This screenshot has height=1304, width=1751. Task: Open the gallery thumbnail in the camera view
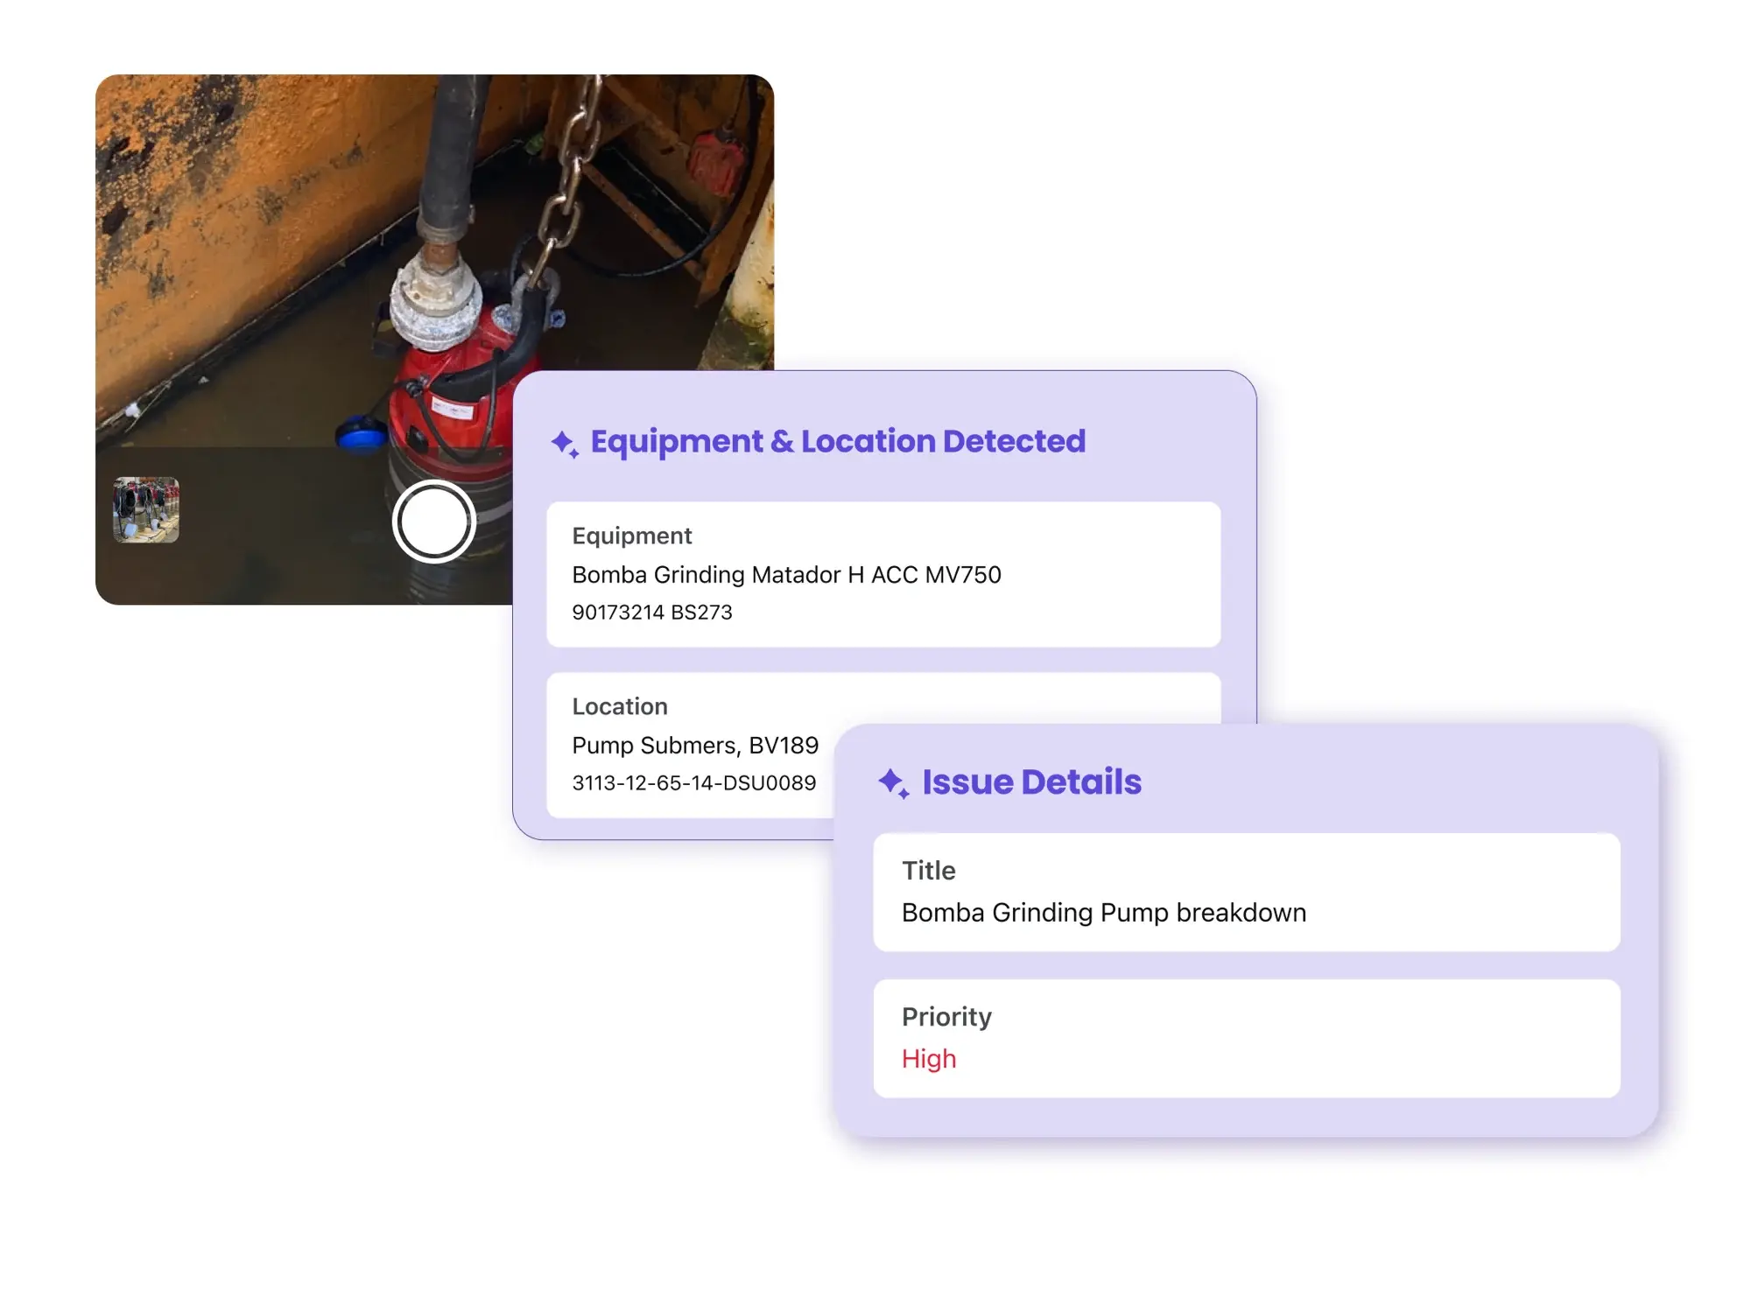coord(146,510)
